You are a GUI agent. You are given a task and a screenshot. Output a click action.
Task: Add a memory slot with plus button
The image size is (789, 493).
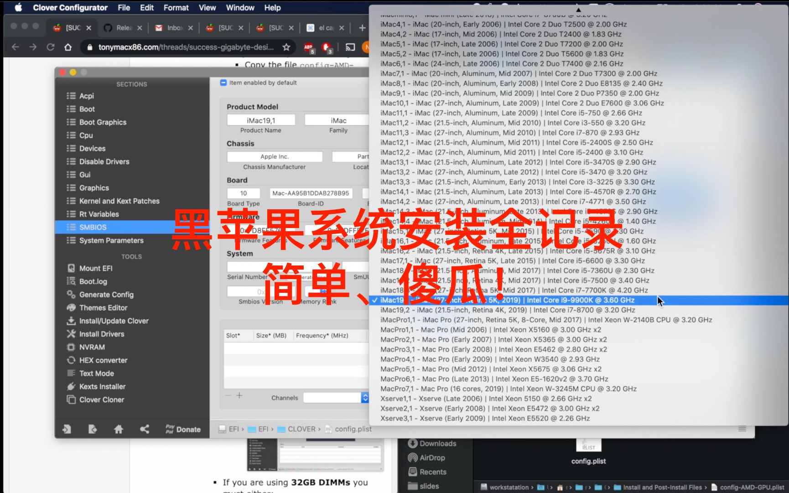(x=239, y=395)
